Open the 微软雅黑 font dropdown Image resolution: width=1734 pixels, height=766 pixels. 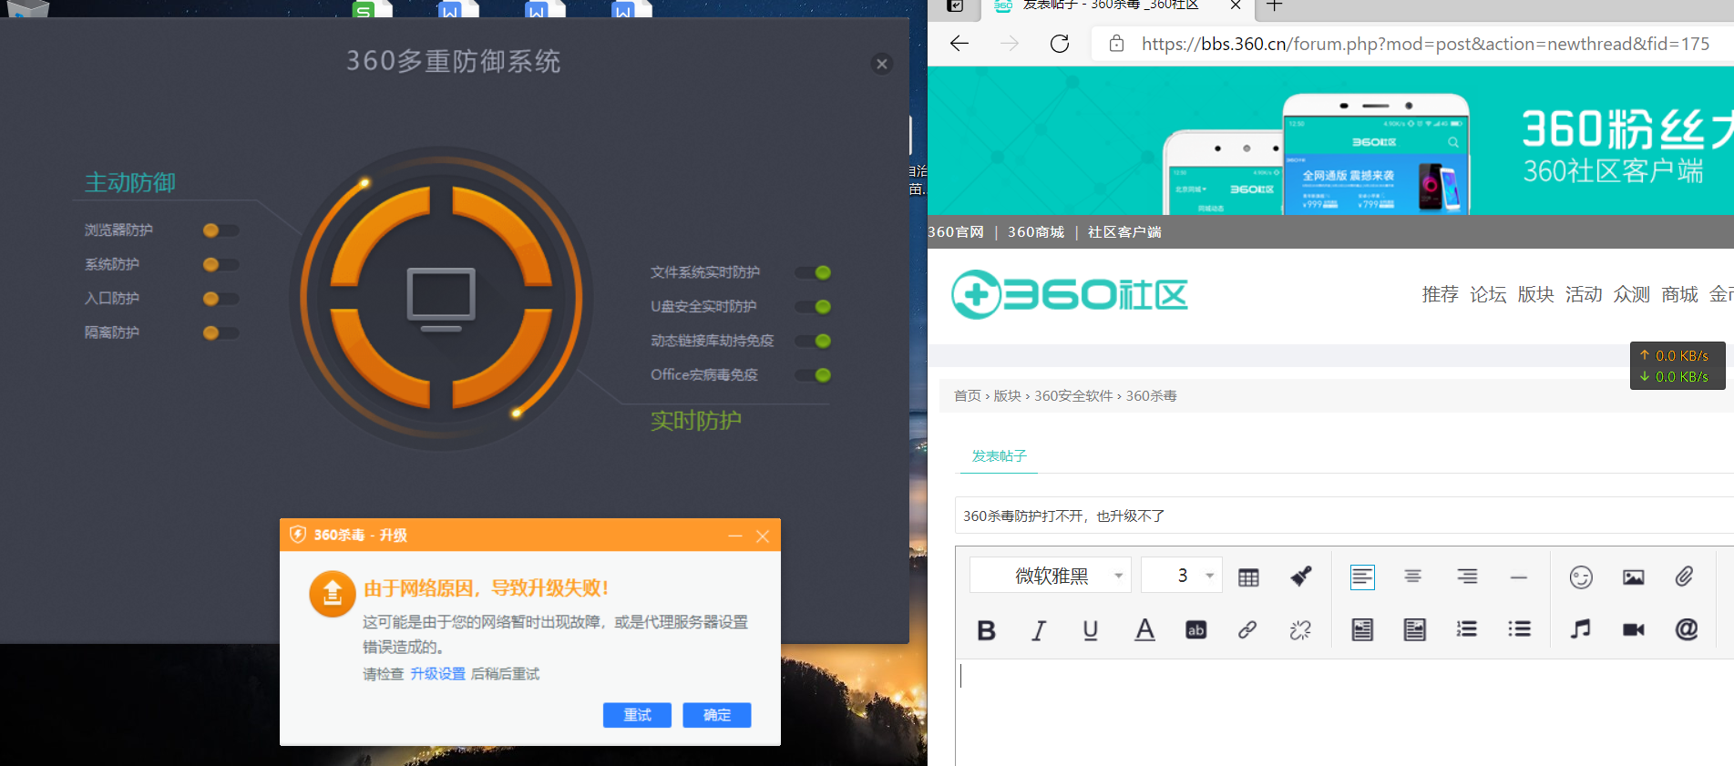[1051, 576]
